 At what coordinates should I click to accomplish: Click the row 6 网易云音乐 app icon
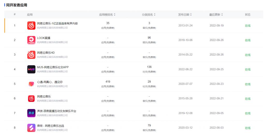tap(31, 98)
